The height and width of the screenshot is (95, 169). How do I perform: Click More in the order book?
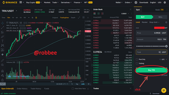tap(130, 52)
